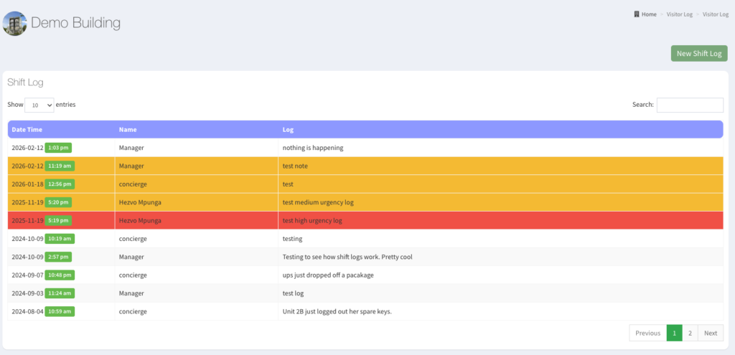Select the 'test high urgency log' entry

point(312,220)
